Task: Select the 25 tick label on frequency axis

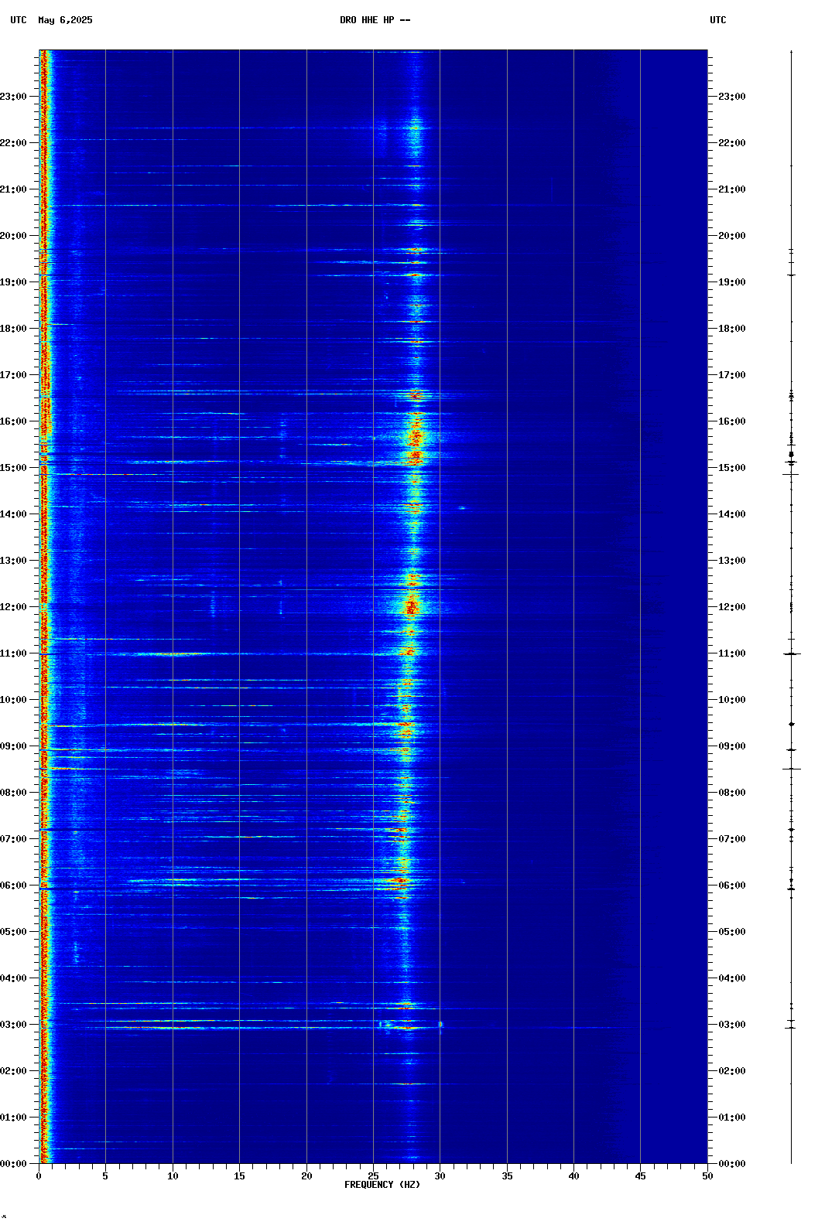Action: [x=373, y=1176]
